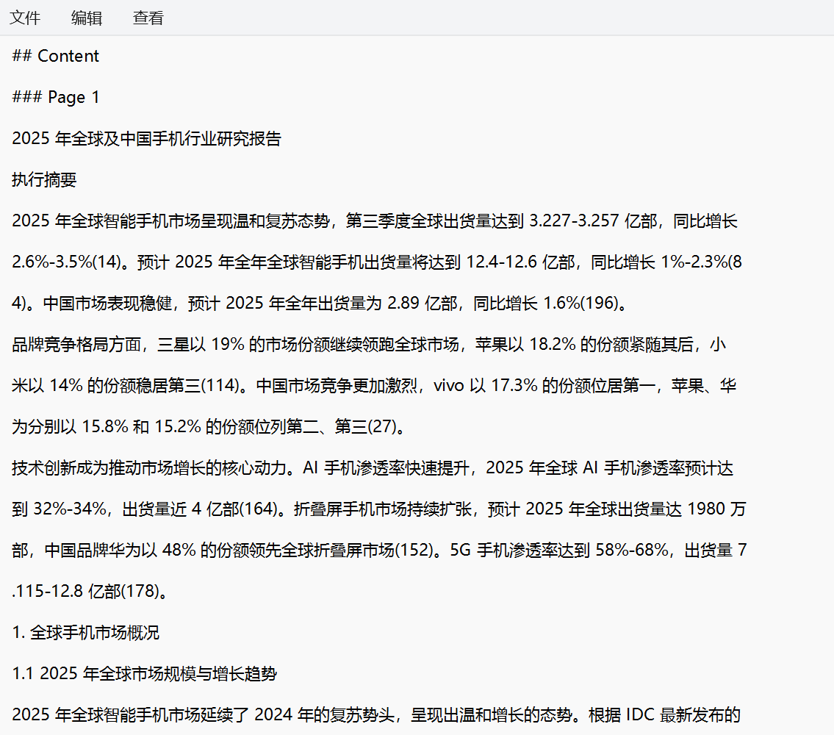Open the 编辑 menu
The width and height of the screenshot is (834, 735).
[87, 18]
